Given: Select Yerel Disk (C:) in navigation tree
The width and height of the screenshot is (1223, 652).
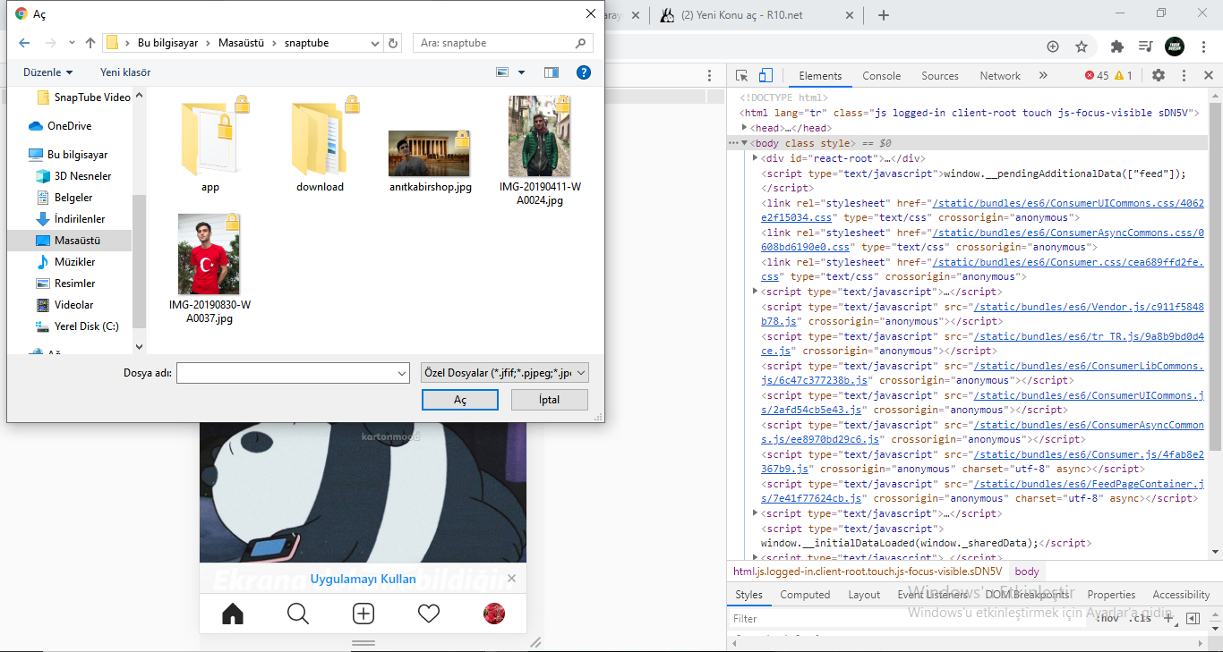Looking at the screenshot, I should click(87, 326).
